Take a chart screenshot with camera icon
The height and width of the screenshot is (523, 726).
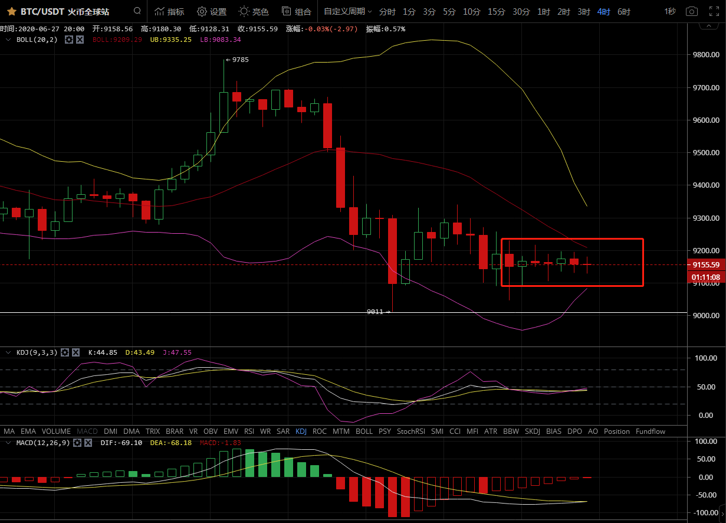pos(692,11)
